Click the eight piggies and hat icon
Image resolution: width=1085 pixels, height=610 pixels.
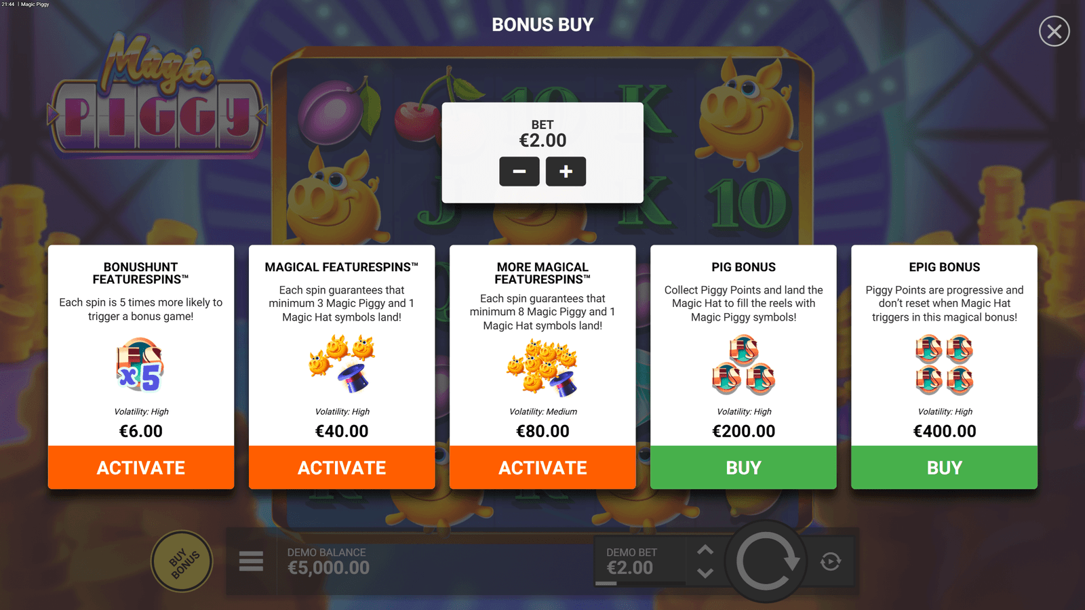click(x=542, y=367)
